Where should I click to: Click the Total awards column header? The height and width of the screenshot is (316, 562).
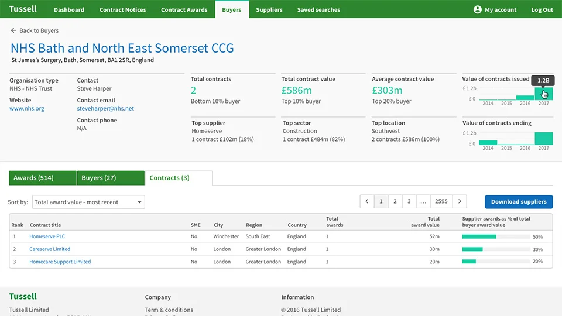tap(334, 222)
